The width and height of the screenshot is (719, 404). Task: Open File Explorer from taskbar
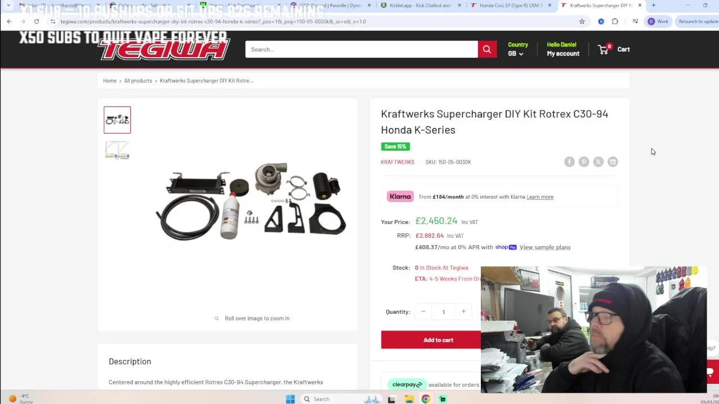coord(409,399)
